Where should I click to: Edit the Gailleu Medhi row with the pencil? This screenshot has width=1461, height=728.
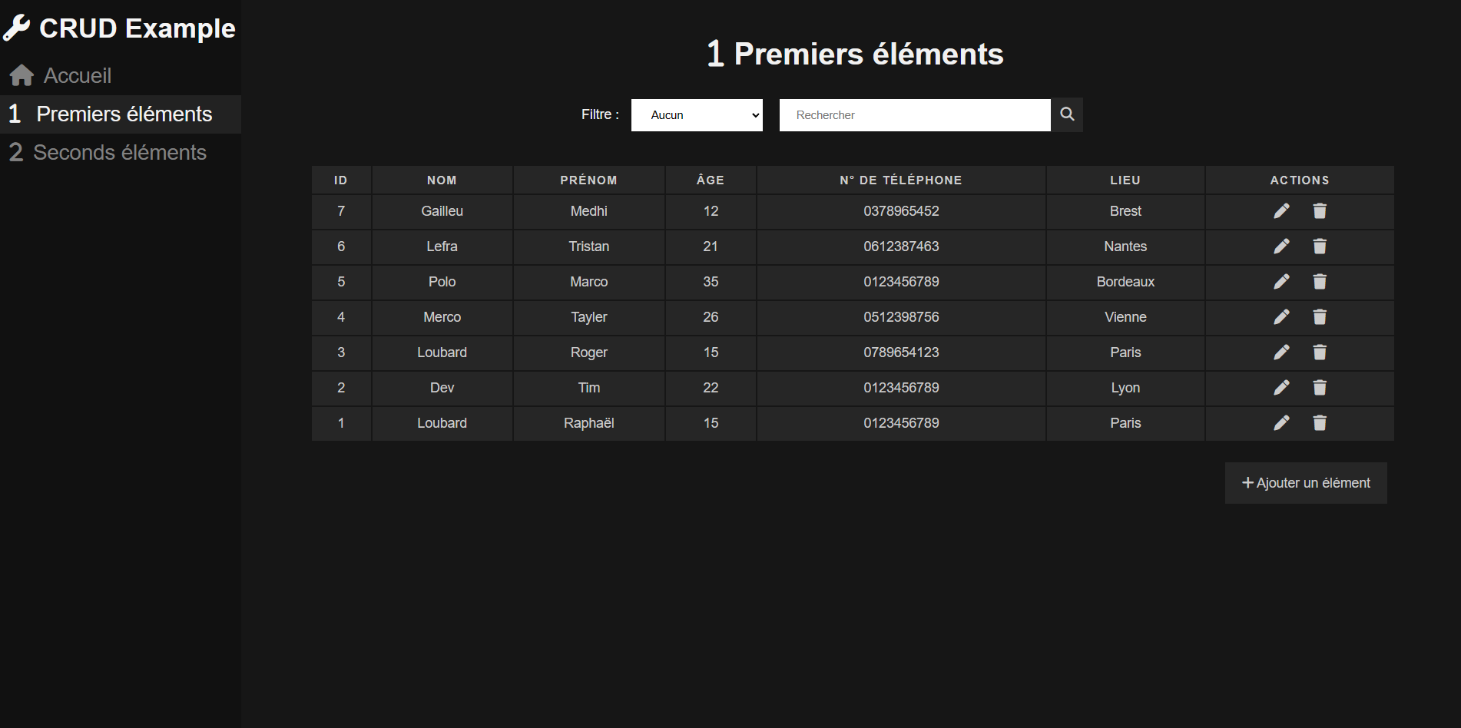coord(1281,211)
